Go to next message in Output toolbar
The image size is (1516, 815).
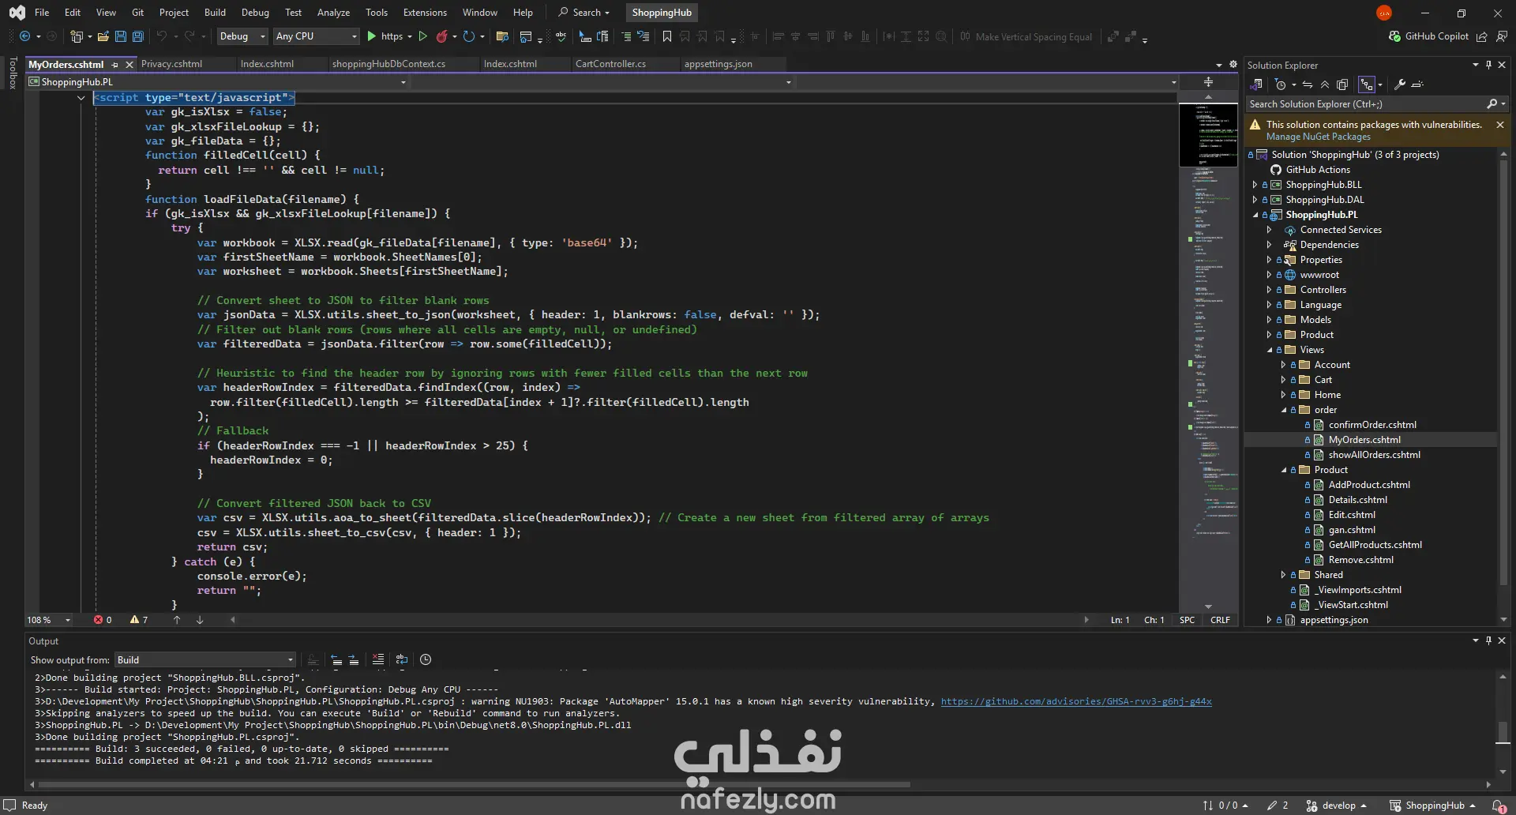pos(354,659)
